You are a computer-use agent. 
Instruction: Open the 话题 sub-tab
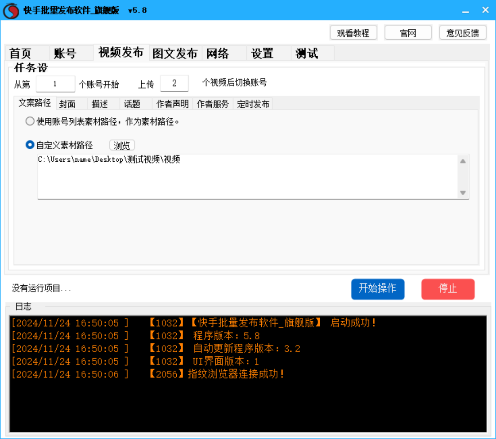(x=136, y=104)
